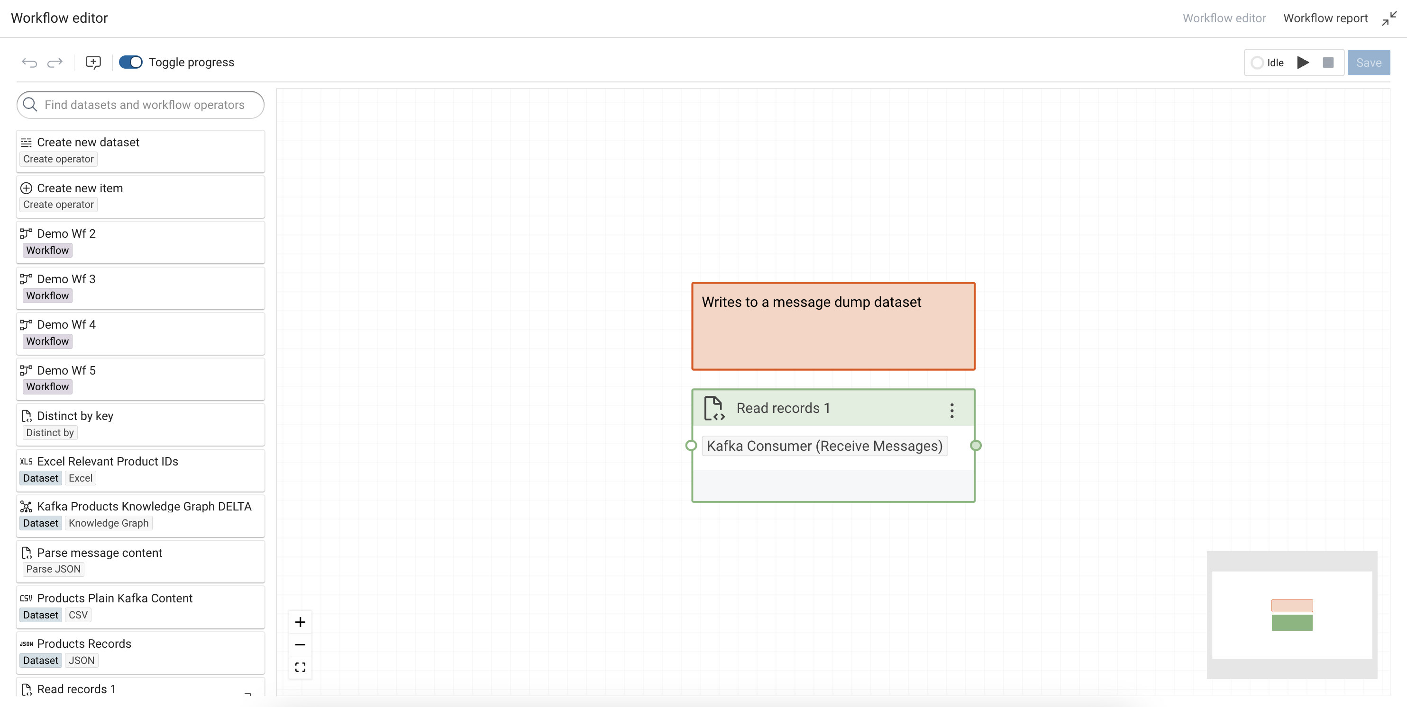Click the zoom out minus icon
Image resolution: width=1407 pixels, height=707 pixels.
[x=300, y=644]
